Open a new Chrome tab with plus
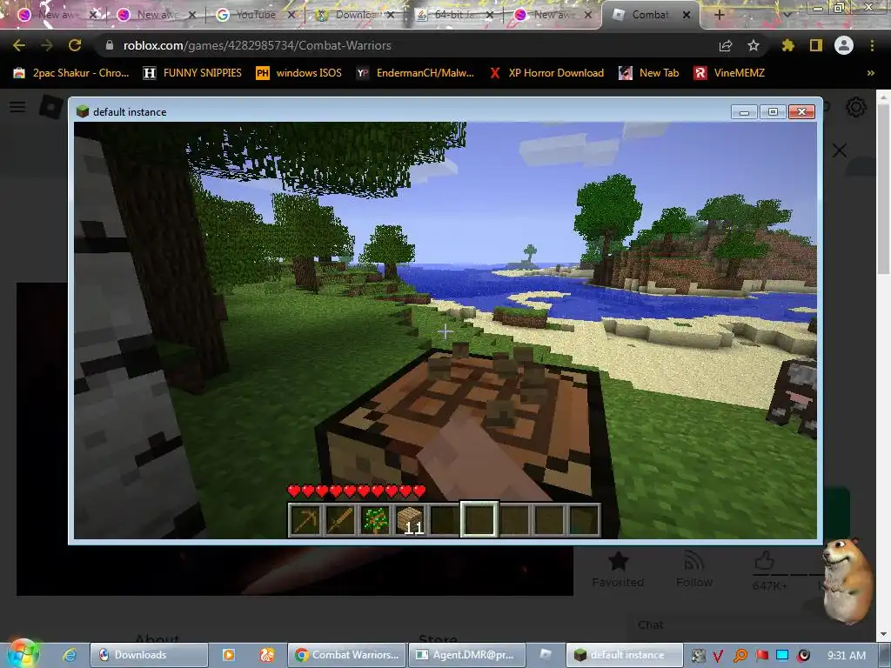The image size is (891, 668). pos(719,15)
